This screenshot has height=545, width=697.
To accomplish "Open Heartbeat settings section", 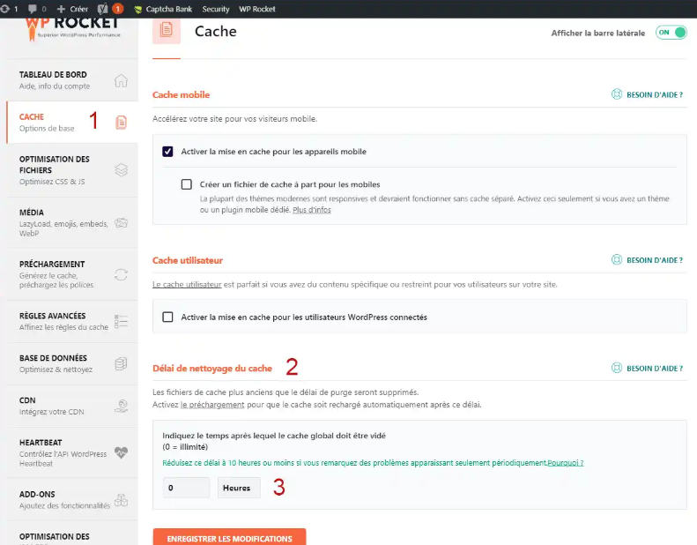I will tap(72, 452).
